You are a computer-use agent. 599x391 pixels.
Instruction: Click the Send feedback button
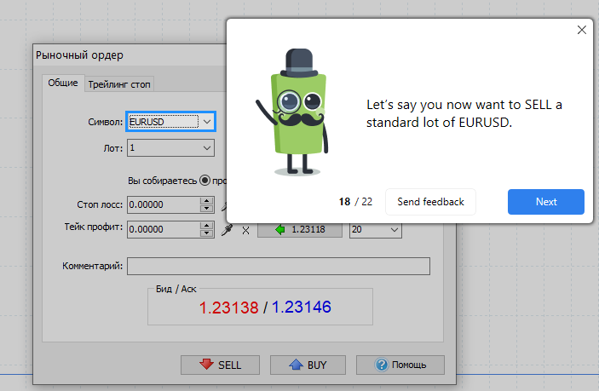[x=430, y=202]
